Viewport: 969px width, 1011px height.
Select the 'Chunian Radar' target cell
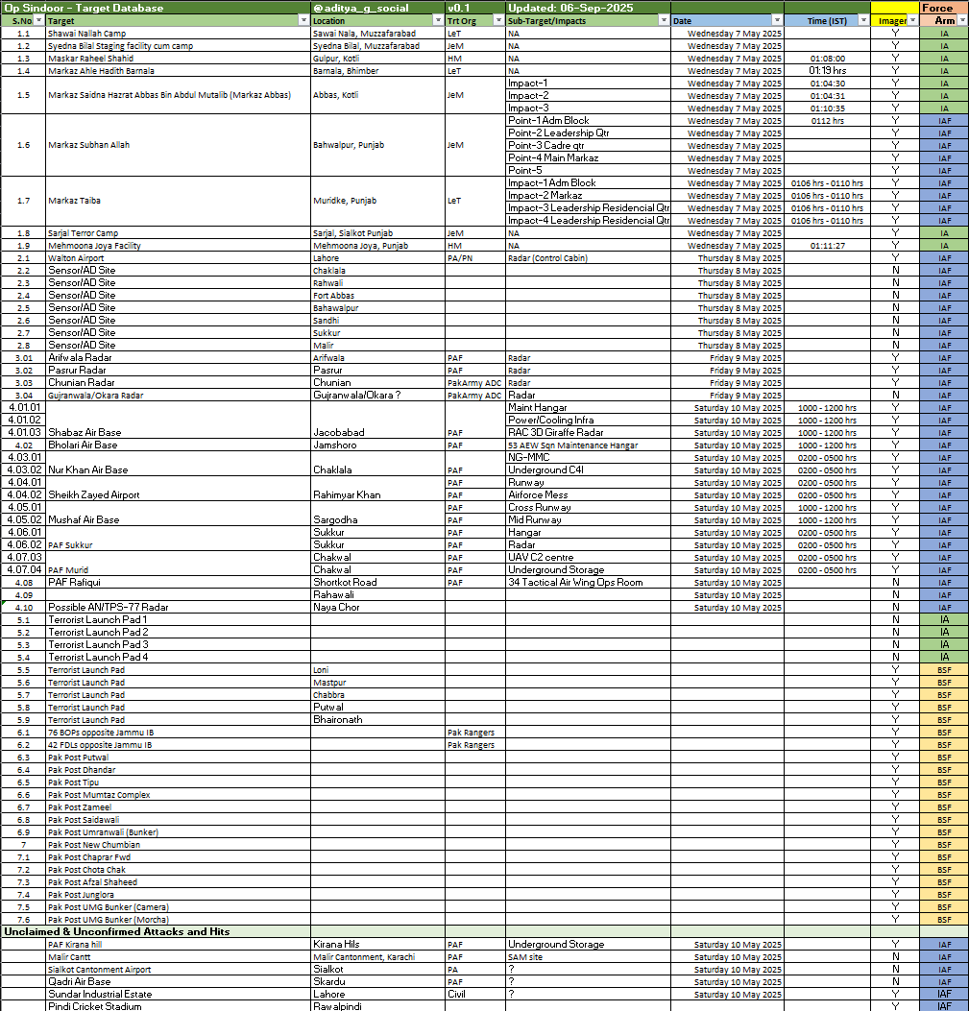click(x=178, y=382)
